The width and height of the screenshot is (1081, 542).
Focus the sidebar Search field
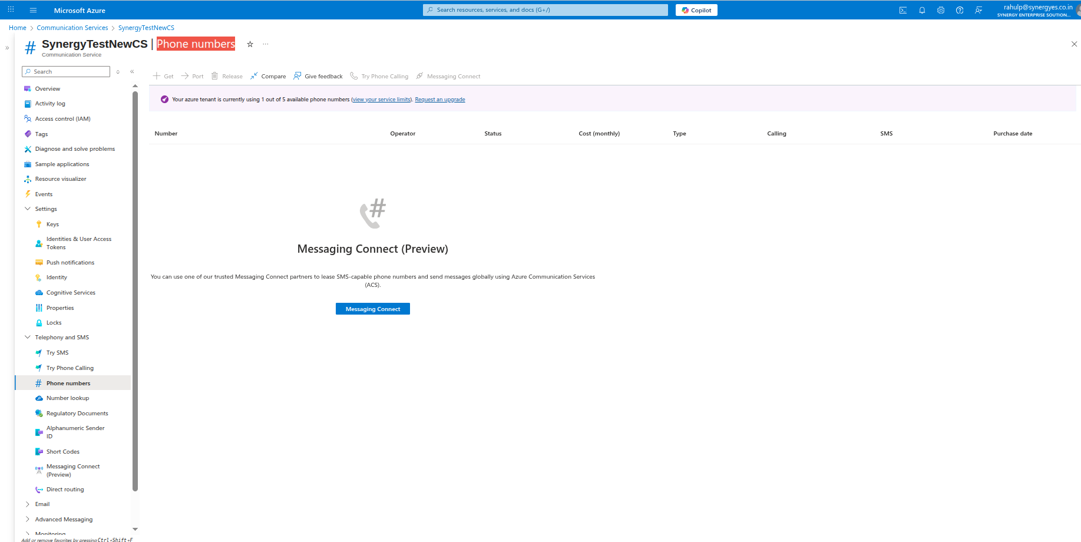66,71
